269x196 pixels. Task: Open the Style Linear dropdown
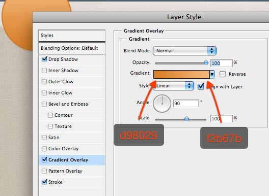pos(173,86)
